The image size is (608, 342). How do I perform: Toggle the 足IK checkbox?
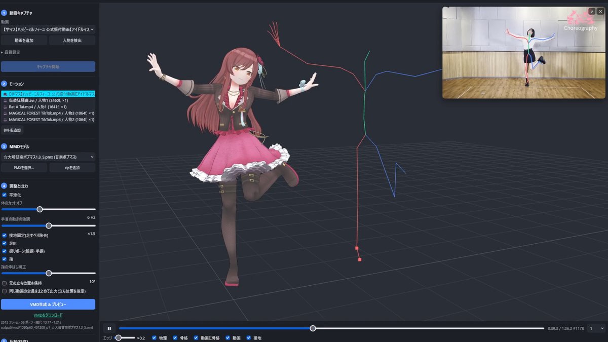point(5,243)
